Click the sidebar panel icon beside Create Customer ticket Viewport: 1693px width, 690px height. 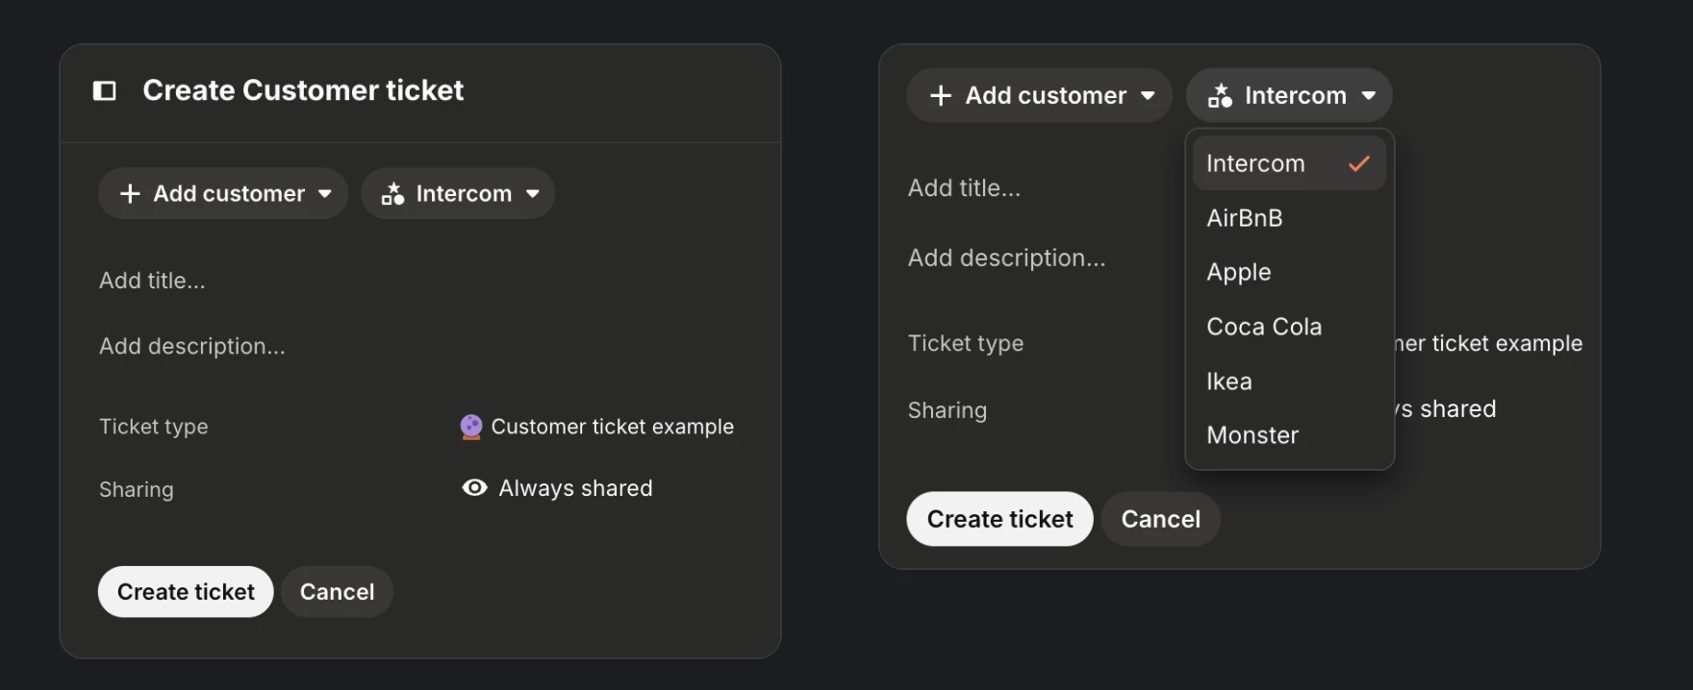pyautogui.click(x=104, y=90)
